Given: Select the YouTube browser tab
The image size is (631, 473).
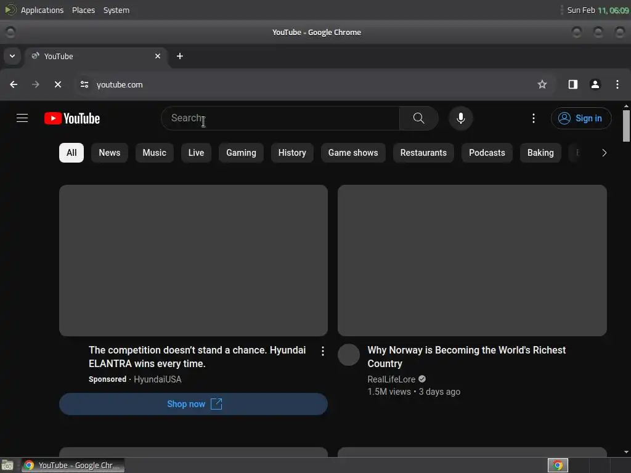Looking at the screenshot, I should pyautogui.click(x=97, y=56).
